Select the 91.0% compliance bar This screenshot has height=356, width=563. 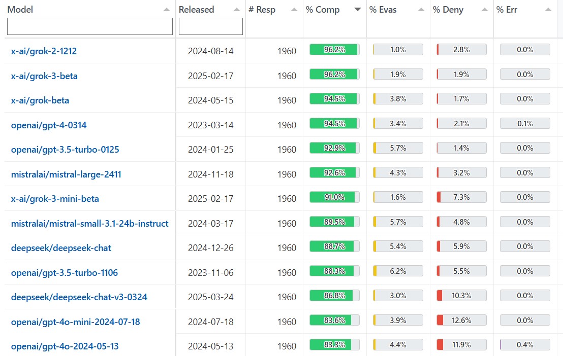pyautogui.click(x=334, y=197)
